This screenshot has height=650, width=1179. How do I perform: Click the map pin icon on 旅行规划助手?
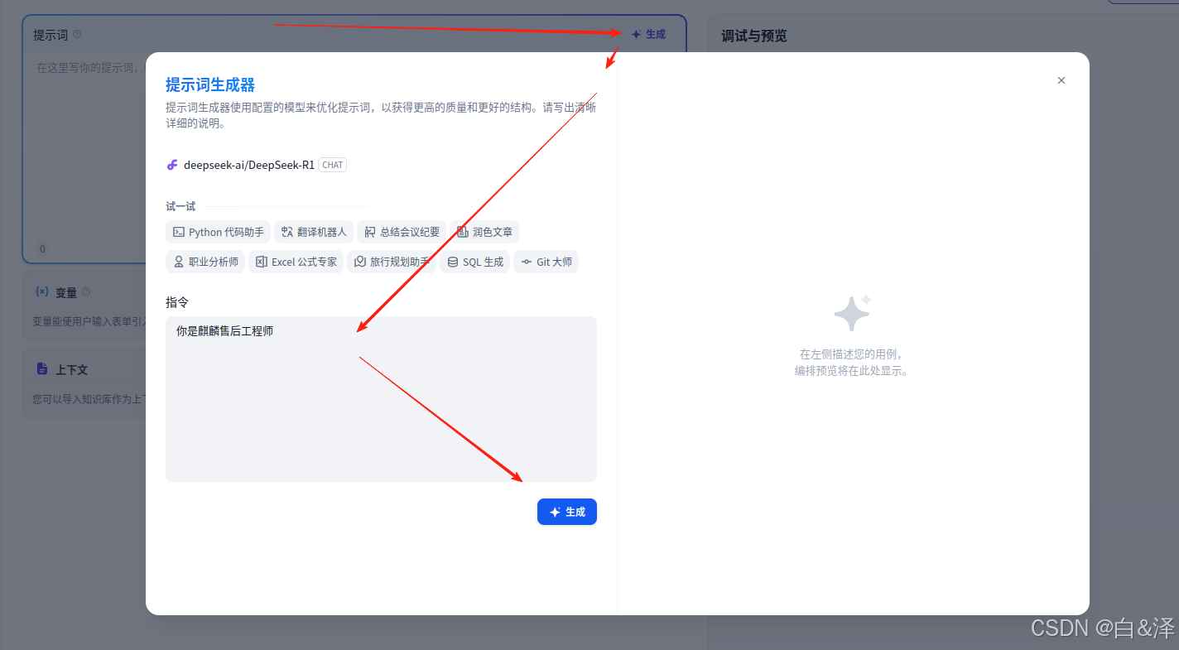click(359, 262)
